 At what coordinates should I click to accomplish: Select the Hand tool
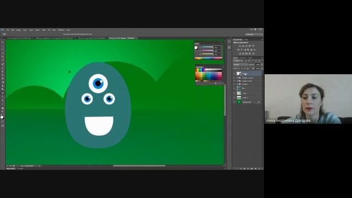[x=2, y=108]
